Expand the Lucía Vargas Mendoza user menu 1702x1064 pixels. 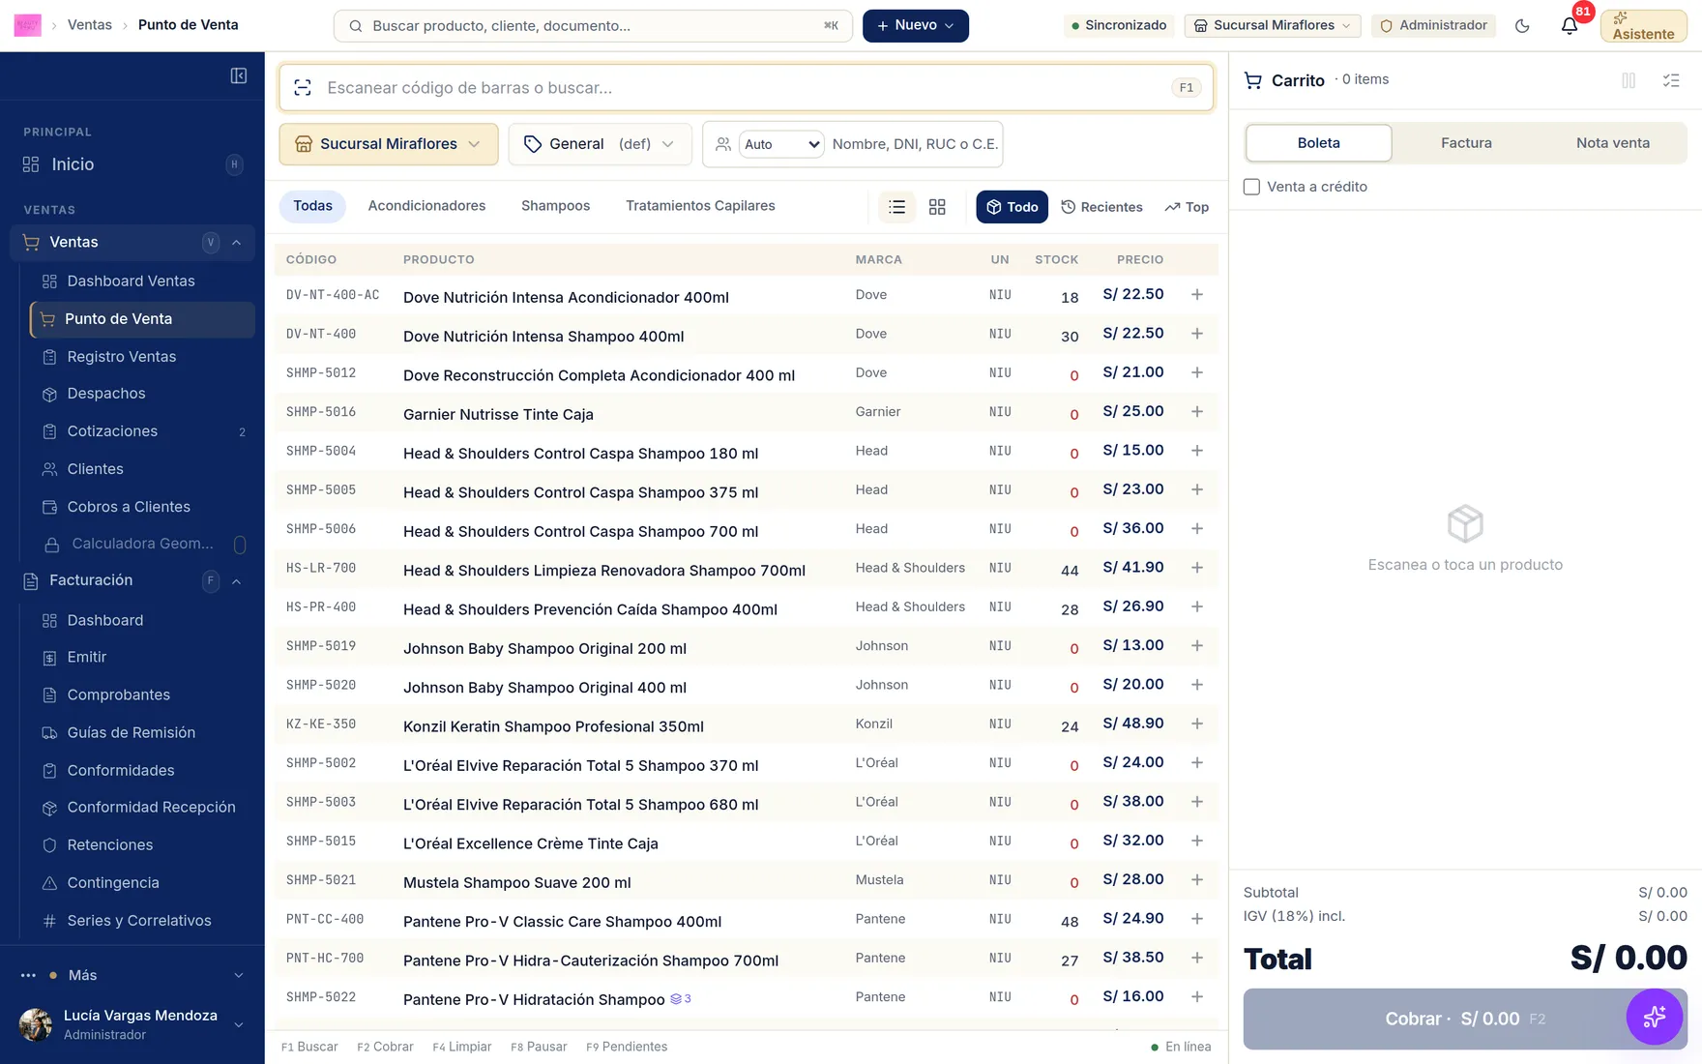pyautogui.click(x=132, y=1024)
